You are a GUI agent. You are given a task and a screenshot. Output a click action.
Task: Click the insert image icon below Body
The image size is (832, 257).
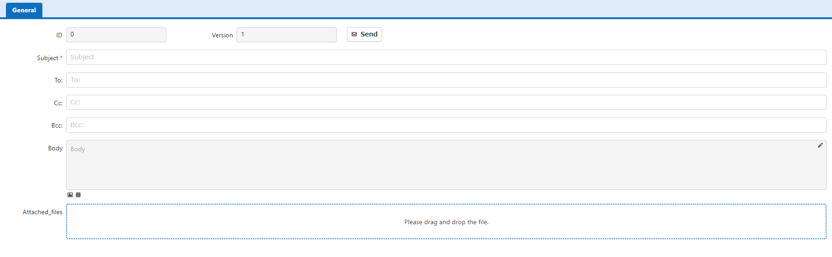(70, 195)
